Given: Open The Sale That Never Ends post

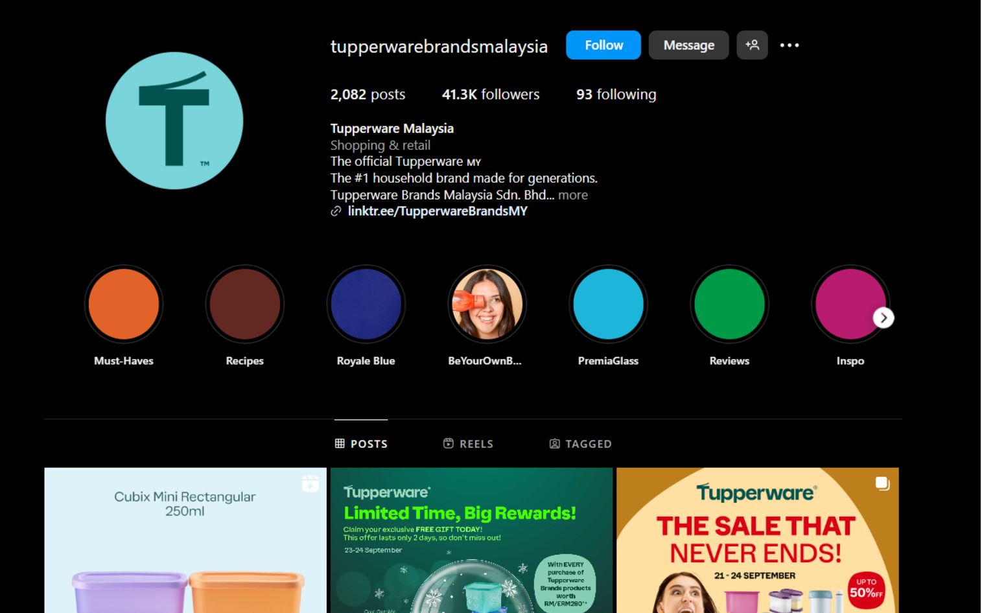Looking at the screenshot, I should pos(758,540).
